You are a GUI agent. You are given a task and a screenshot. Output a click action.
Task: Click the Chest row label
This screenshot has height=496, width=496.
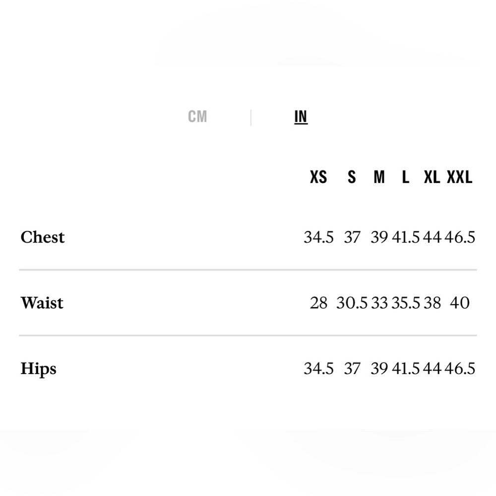[43, 237]
